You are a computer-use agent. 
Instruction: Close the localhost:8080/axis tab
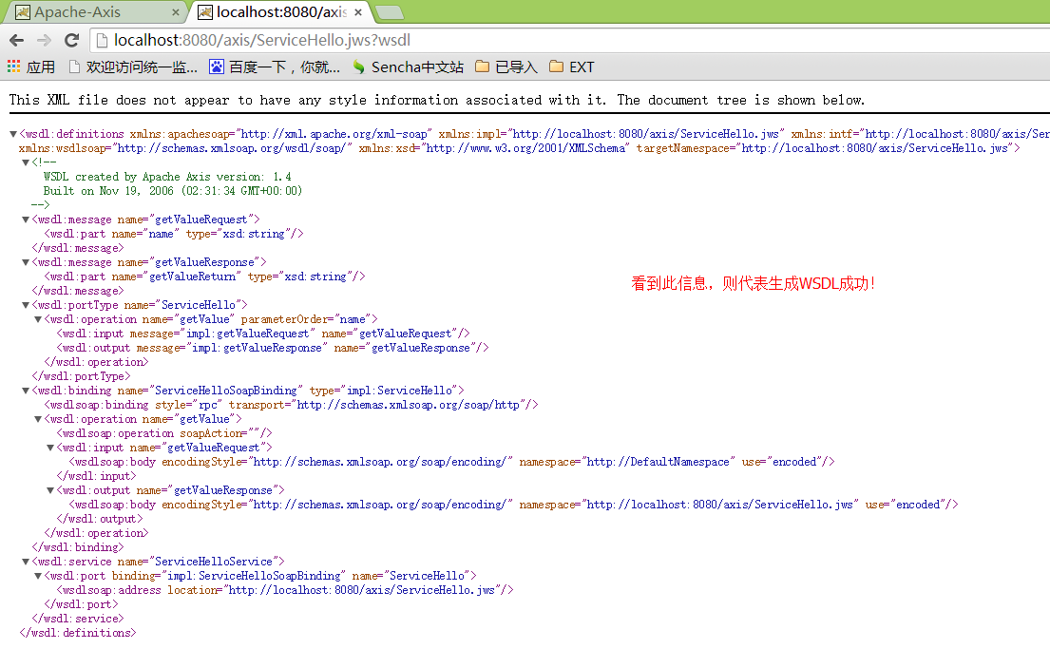pos(358,12)
